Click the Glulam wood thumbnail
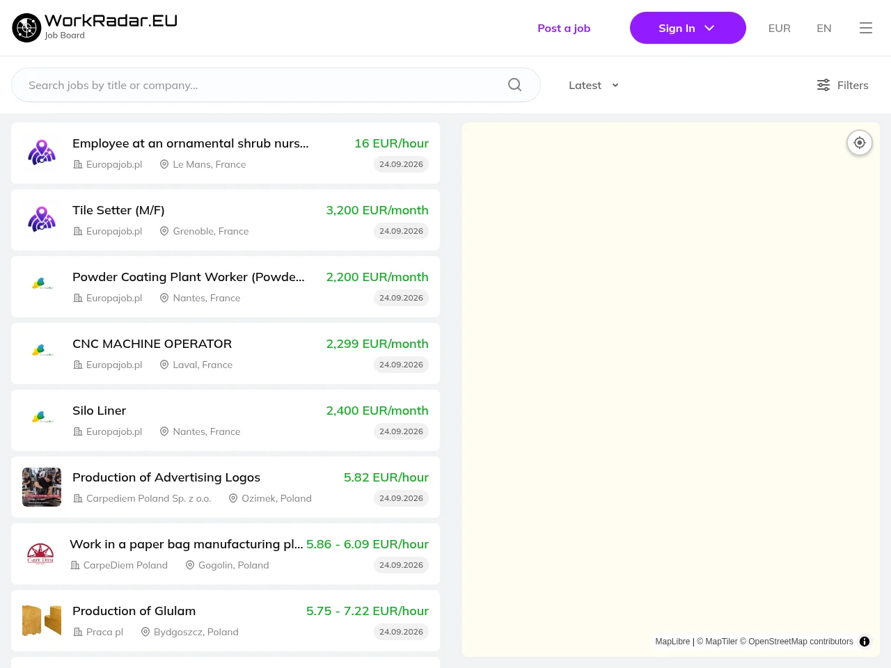Viewport: 891px width, 668px height. [x=42, y=621]
